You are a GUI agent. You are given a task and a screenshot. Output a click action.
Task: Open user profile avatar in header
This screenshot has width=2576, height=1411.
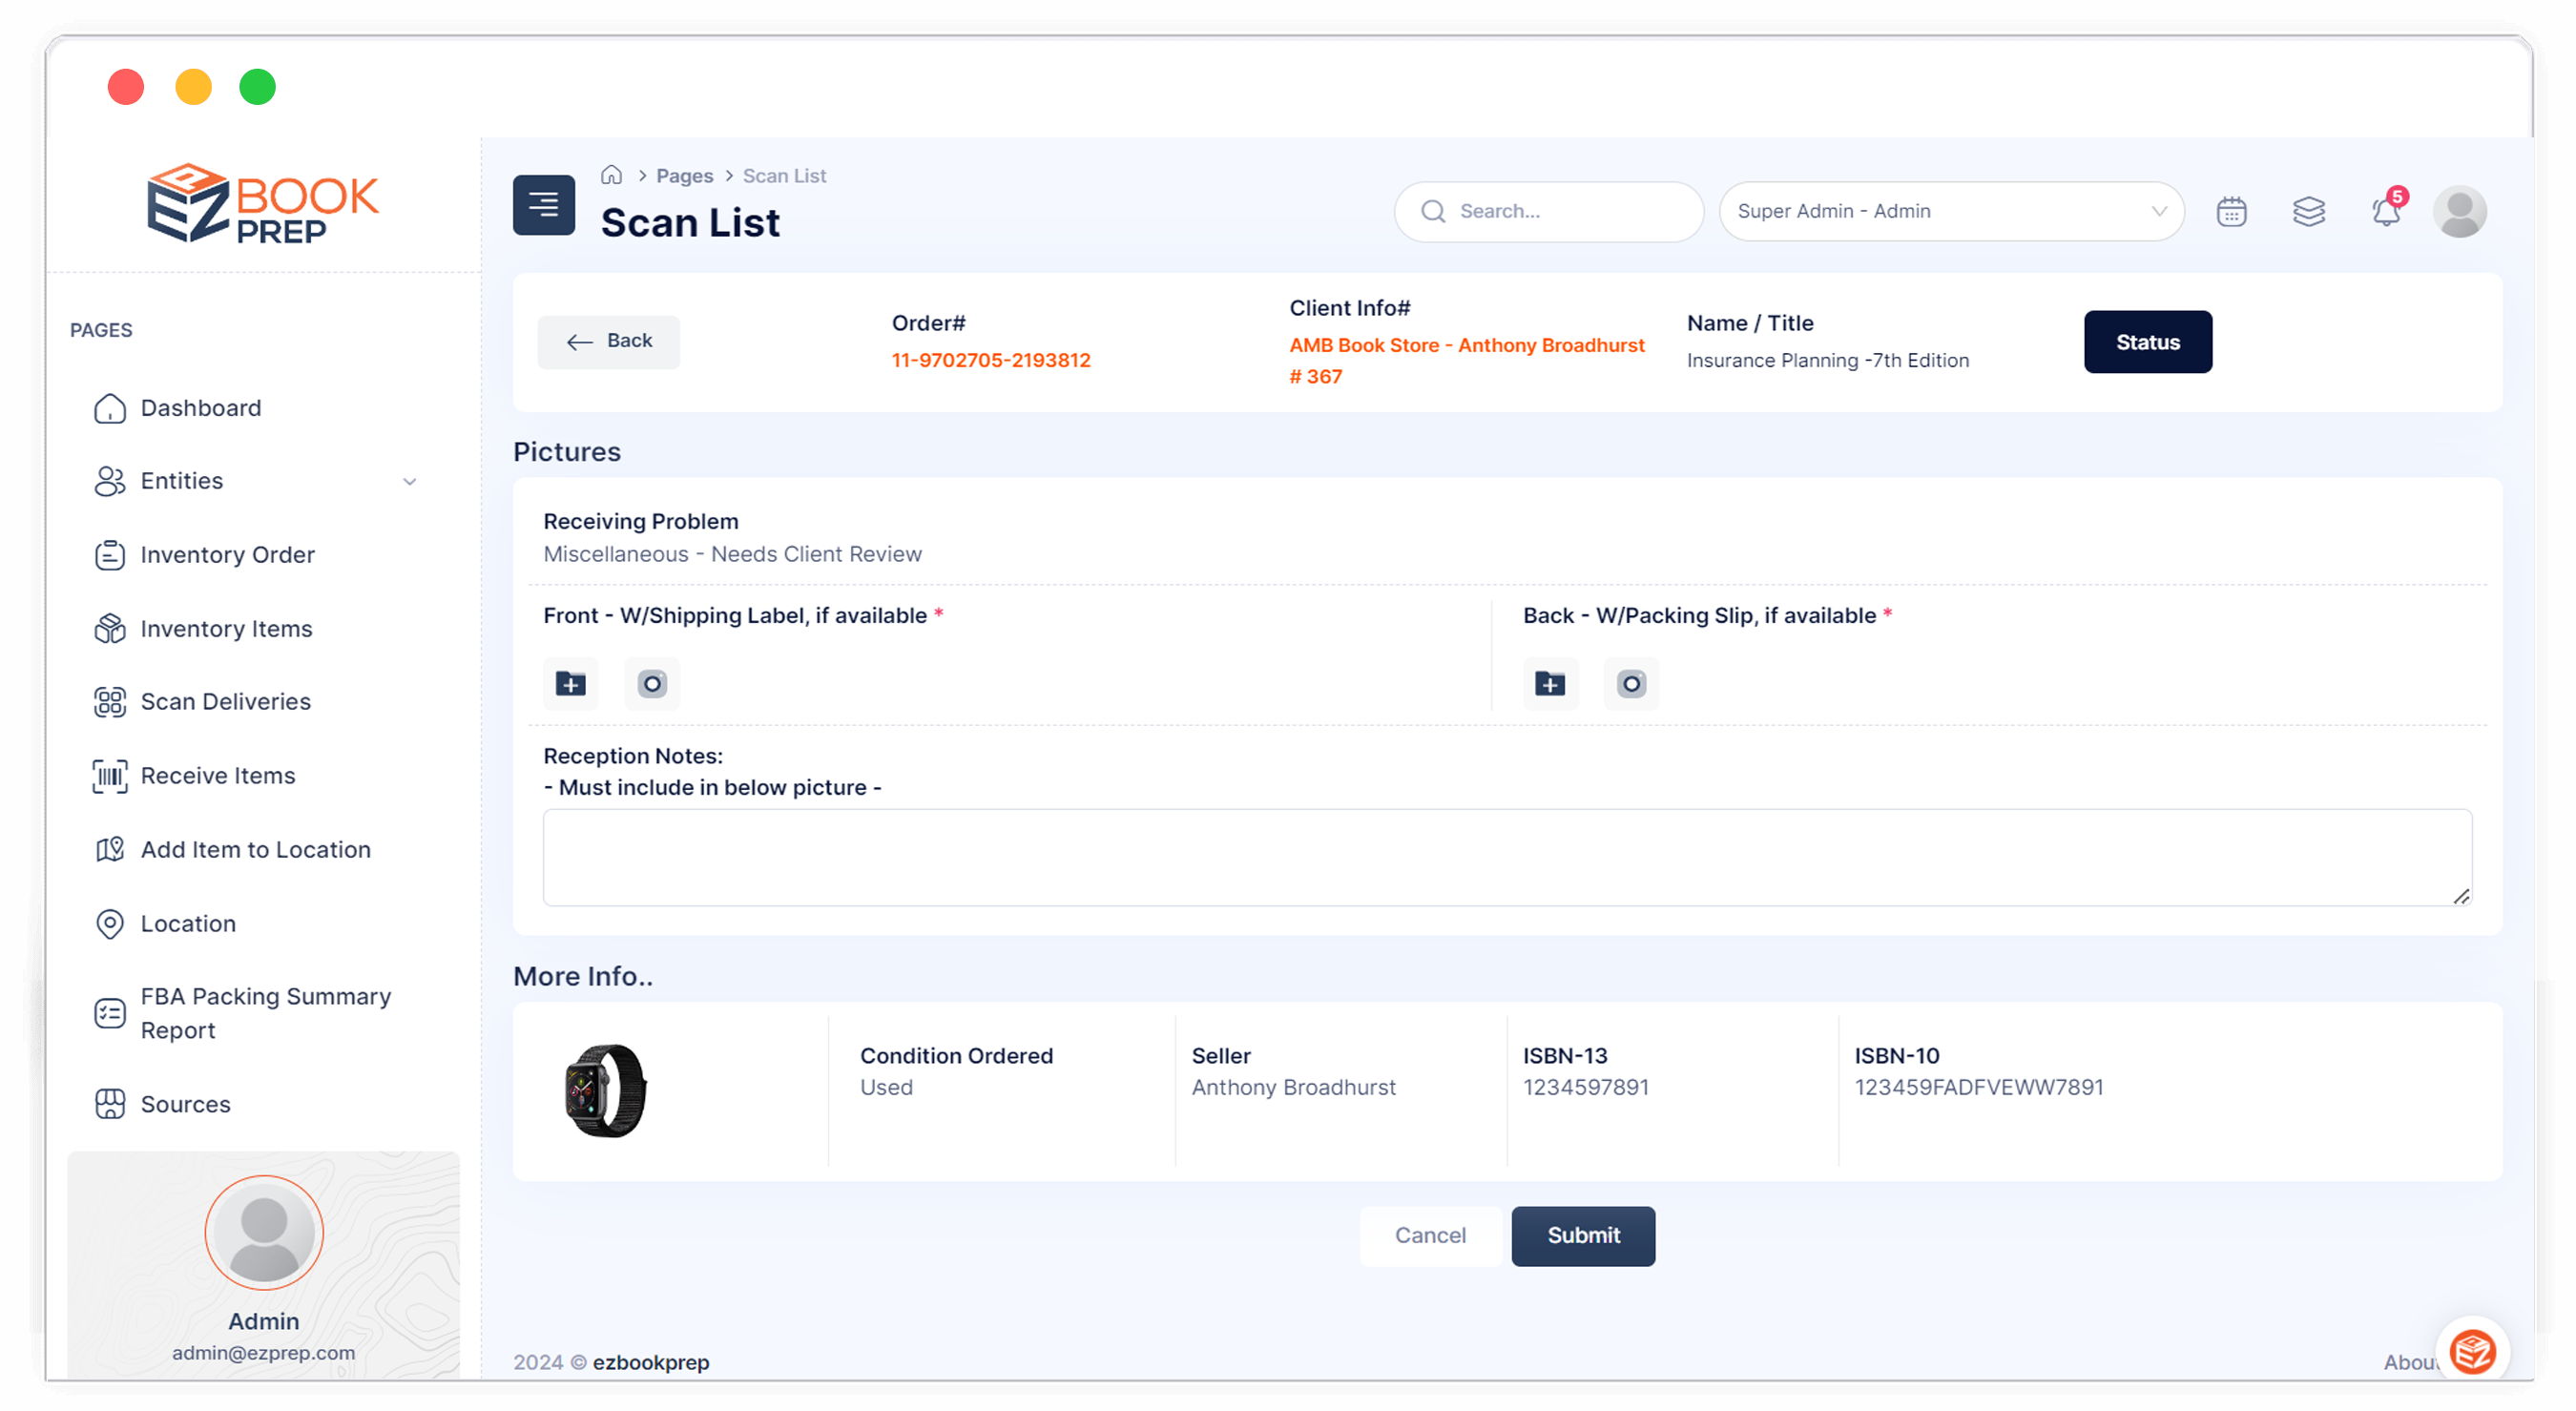tap(2459, 211)
